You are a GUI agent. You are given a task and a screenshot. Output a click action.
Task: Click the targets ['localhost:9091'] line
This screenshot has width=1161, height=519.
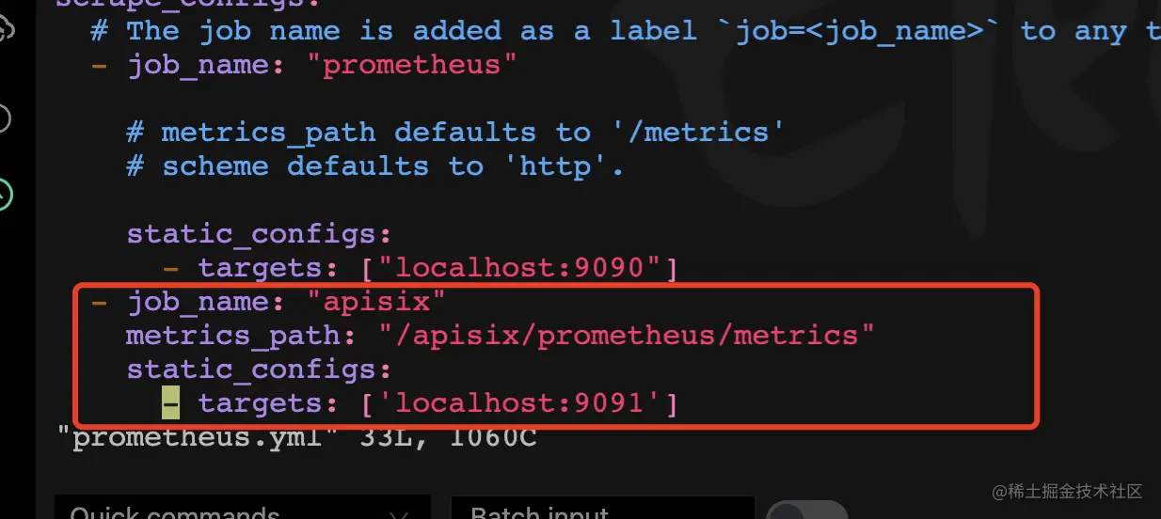click(420, 403)
